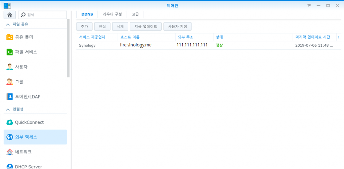Collapse the 연결성 section
The width and height of the screenshot is (344, 169).
[x=8, y=109]
